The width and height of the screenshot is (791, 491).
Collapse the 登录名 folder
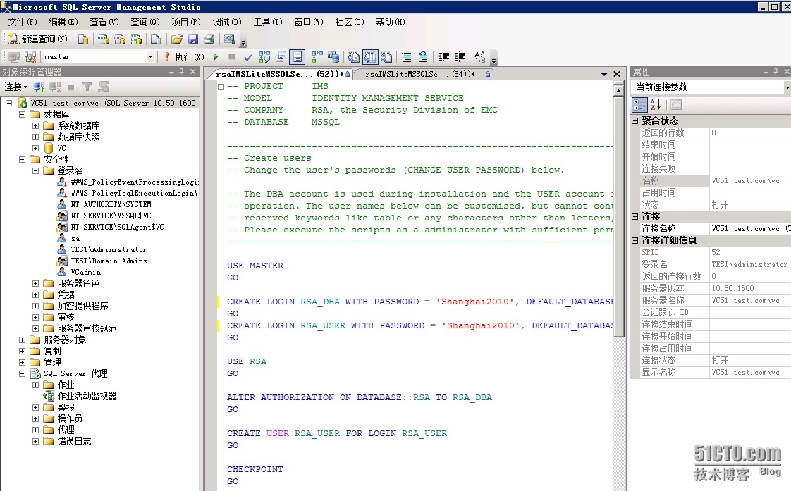click(x=35, y=171)
